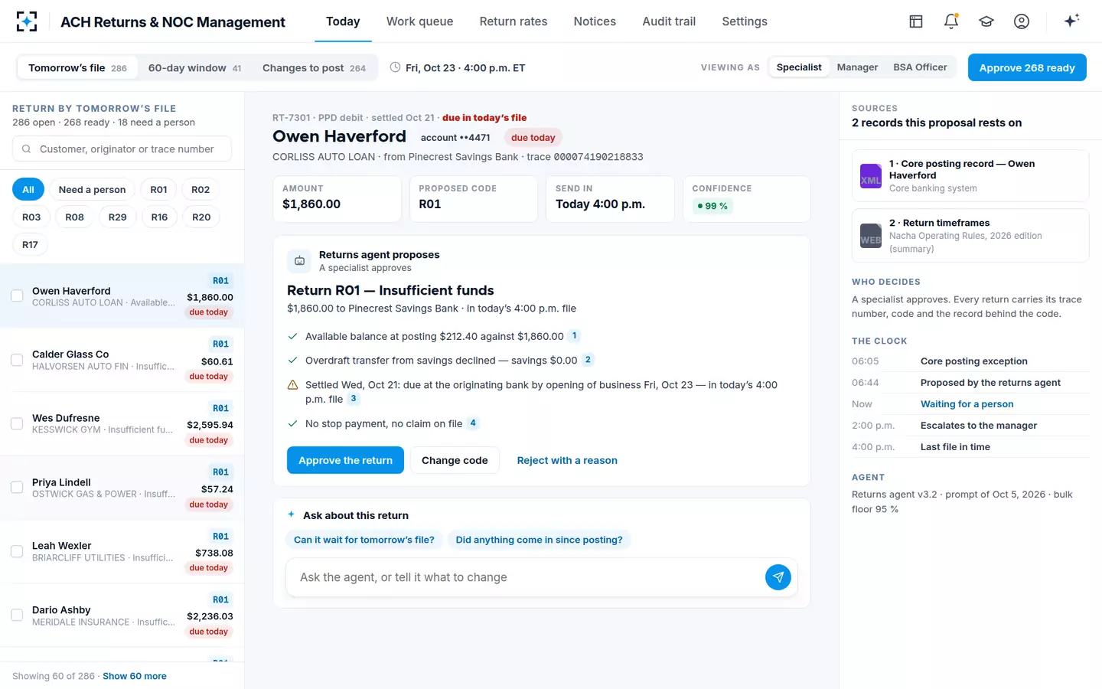This screenshot has height=689, width=1102.
Task: Send the message with paper plane icon
Action: point(778,577)
